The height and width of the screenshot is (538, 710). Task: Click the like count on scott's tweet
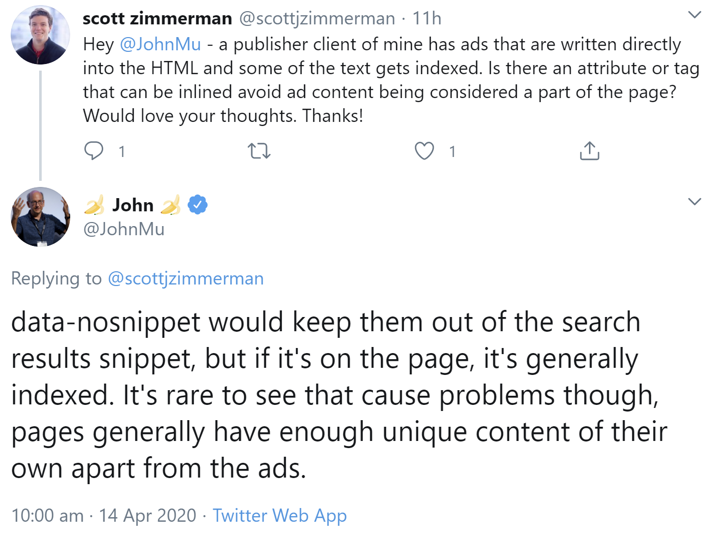click(x=452, y=151)
